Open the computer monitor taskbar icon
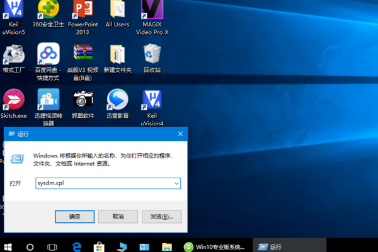Image resolution: width=378 pixels, height=252 pixels. coord(122,247)
